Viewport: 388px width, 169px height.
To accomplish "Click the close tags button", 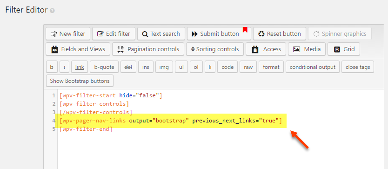I will click(x=358, y=67).
